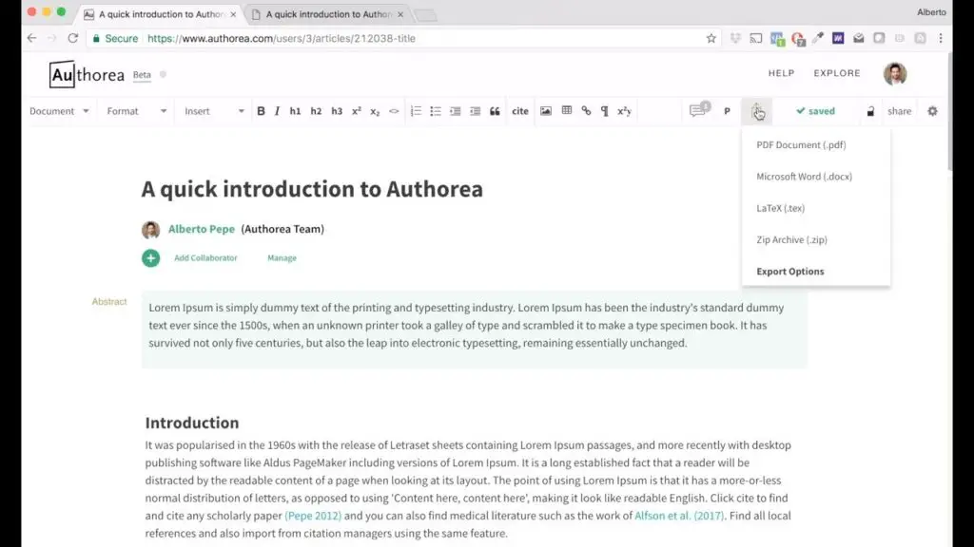Open the user profile avatar menu

click(894, 74)
